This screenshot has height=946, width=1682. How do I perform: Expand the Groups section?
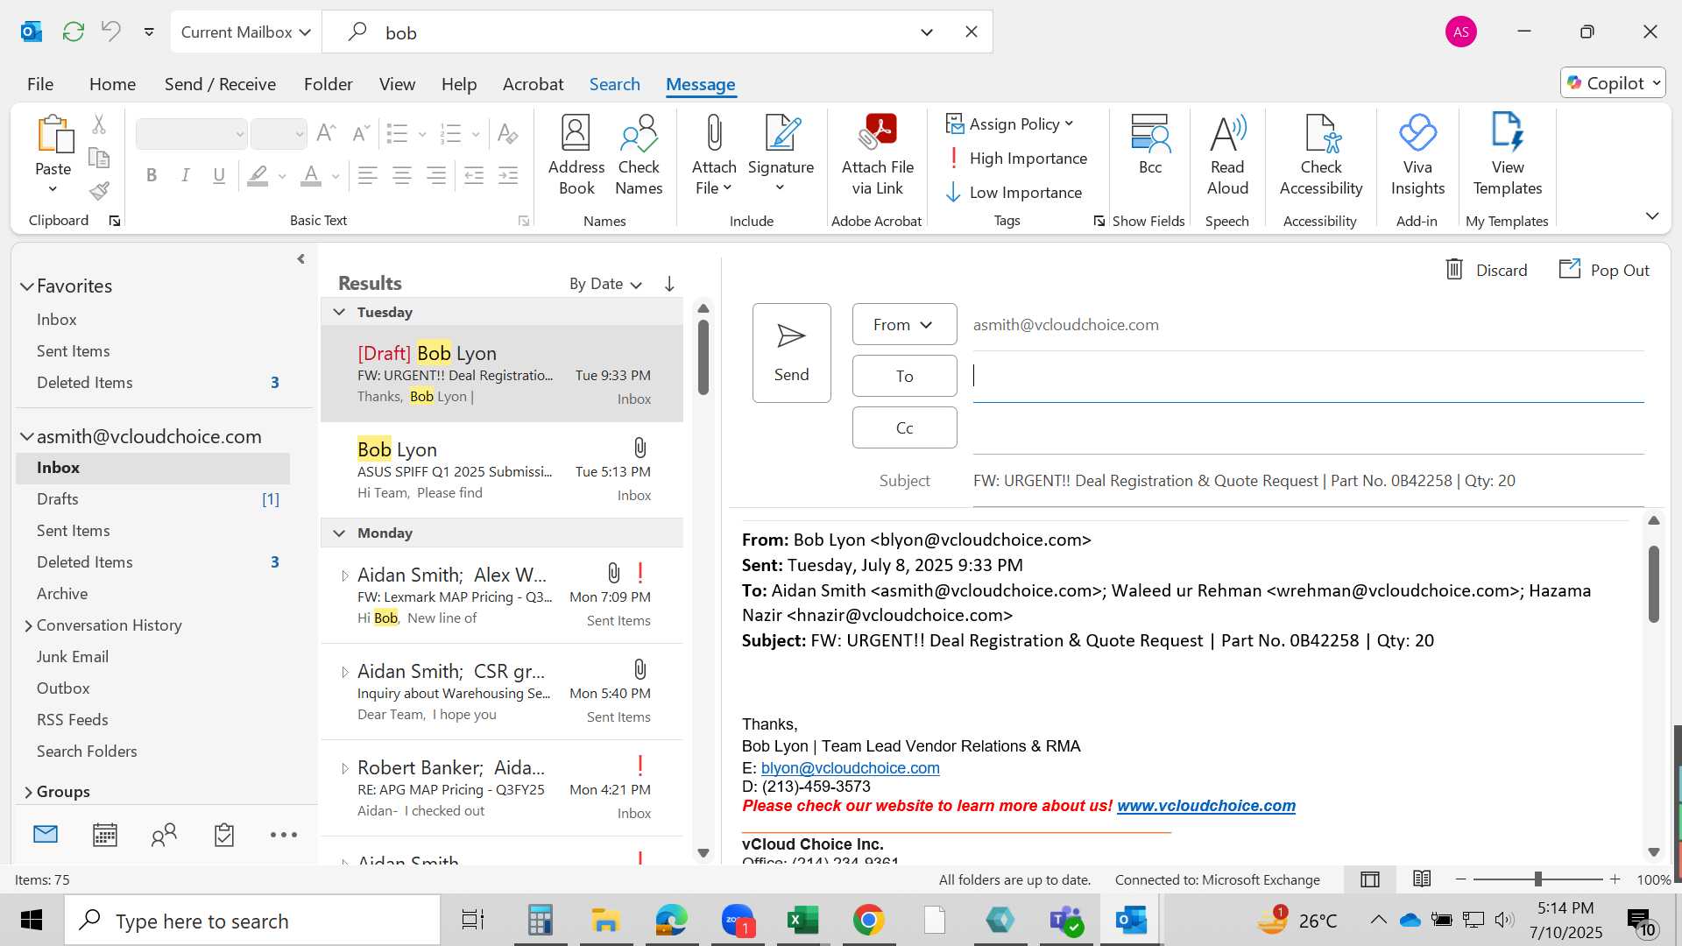(x=28, y=792)
